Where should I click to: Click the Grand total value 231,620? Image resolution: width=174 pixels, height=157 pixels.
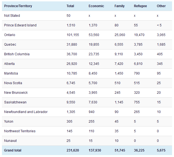[73, 150]
